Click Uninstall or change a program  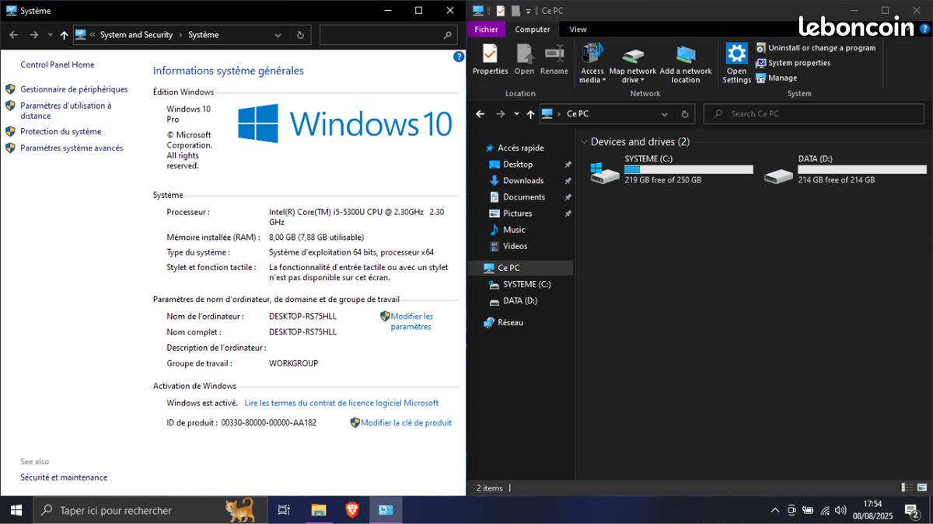tap(816, 48)
